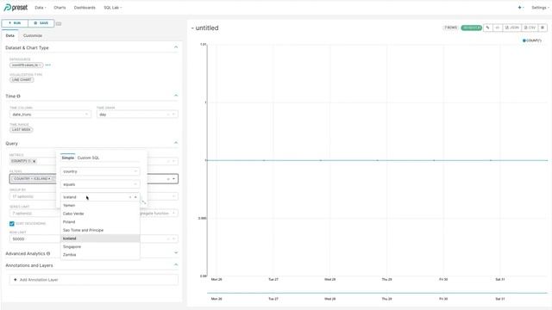552x310 pixels.
Task: Open the SQL Lab menu
Action: pos(113,8)
